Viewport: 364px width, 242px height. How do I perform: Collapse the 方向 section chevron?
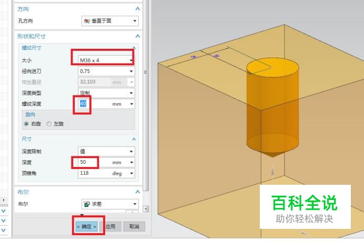pos(138,9)
